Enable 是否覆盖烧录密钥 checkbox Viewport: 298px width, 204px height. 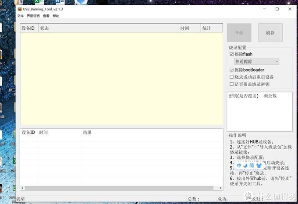point(232,84)
